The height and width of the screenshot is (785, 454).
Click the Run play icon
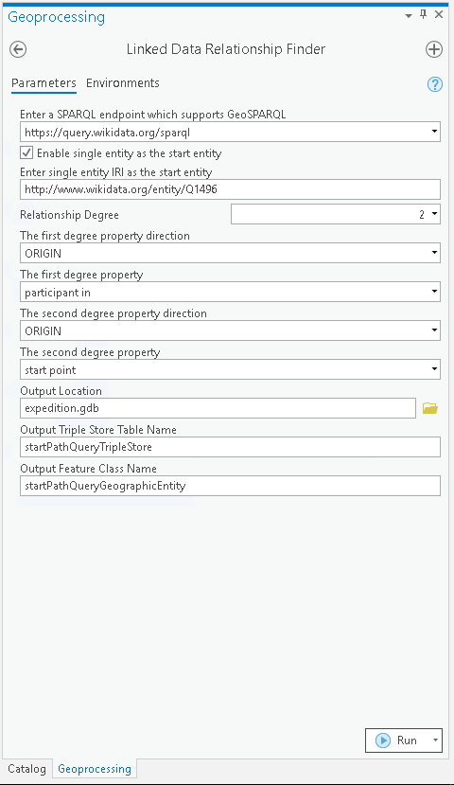[x=383, y=740]
